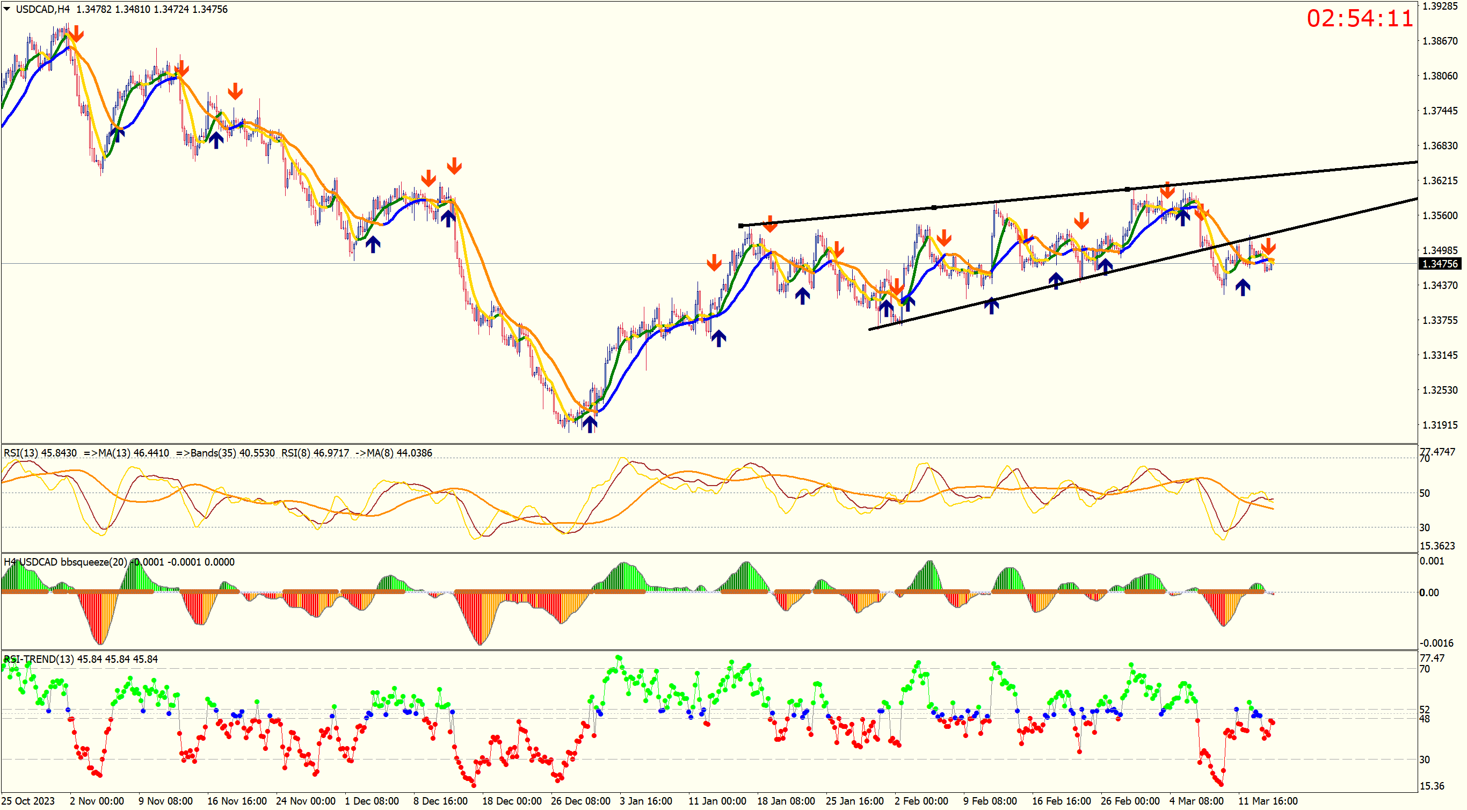Viewport: 1467px width, 810px height.
Task: Click the 26 Dec 08:00 label on the time axis
Action: tap(580, 801)
